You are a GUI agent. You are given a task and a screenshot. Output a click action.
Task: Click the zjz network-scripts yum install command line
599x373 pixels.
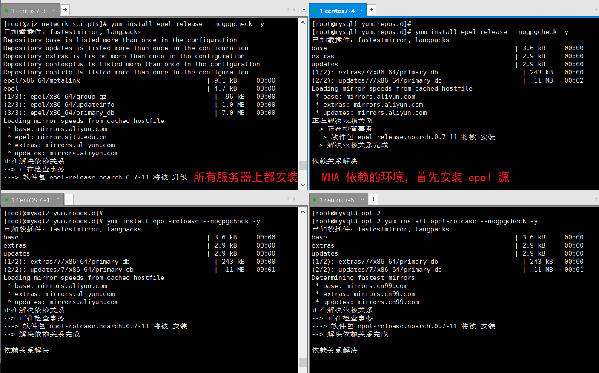134,24
